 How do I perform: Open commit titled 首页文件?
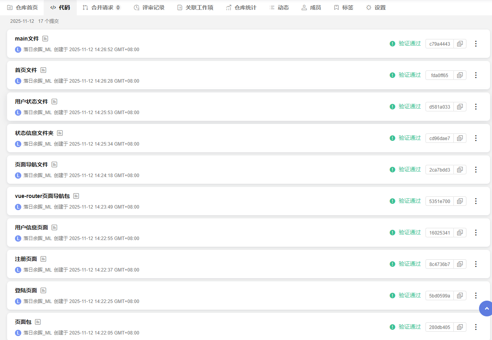26,70
